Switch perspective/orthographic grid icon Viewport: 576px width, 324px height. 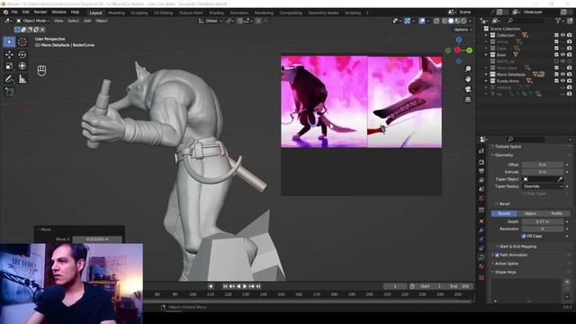tap(468, 100)
